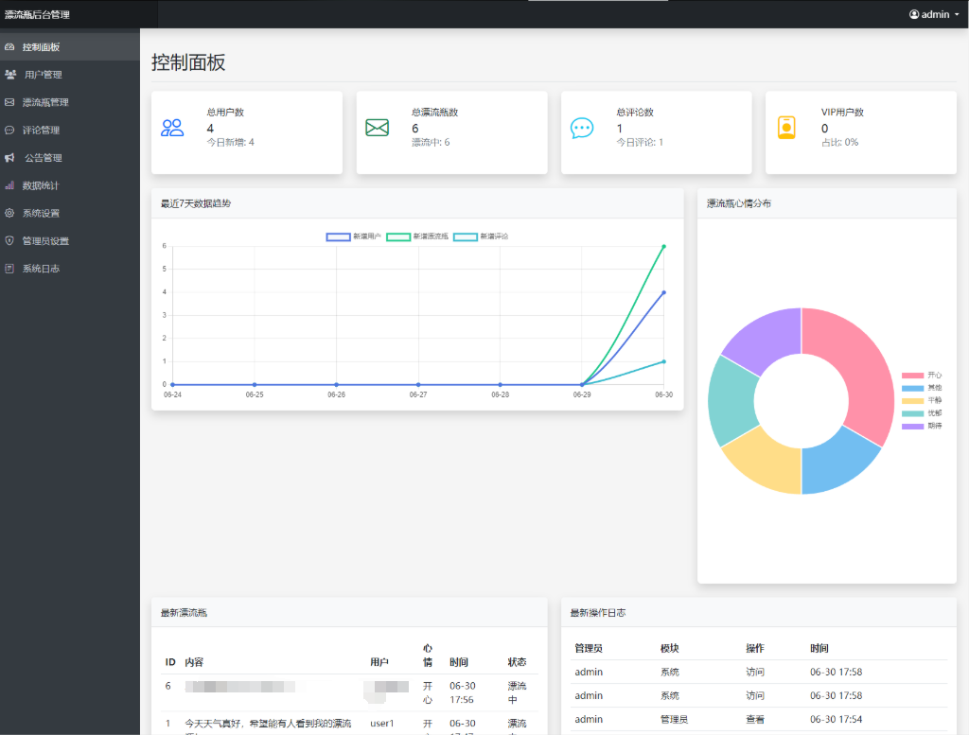Select 控制面板 in the sidebar menu
Image resolution: width=969 pixels, height=735 pixels.
tap(41, 47)
